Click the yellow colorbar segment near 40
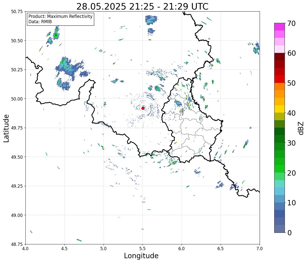307x262 pixels. (x=280, y=109)
